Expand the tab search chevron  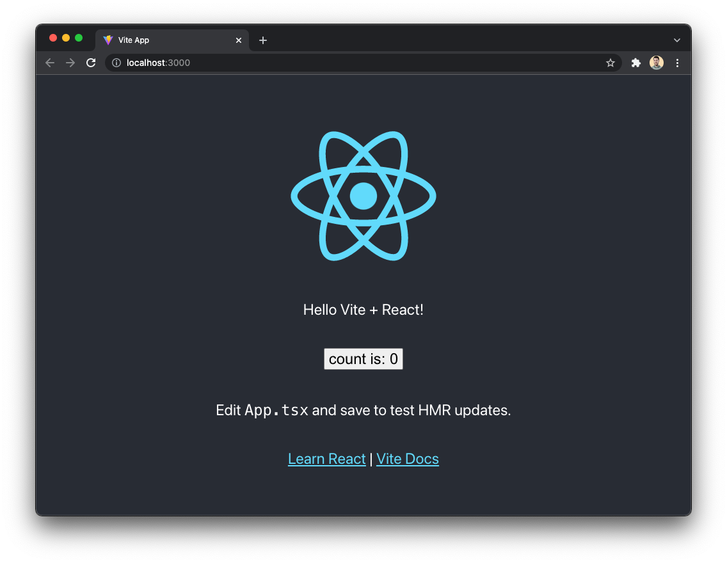pos(677,40)
